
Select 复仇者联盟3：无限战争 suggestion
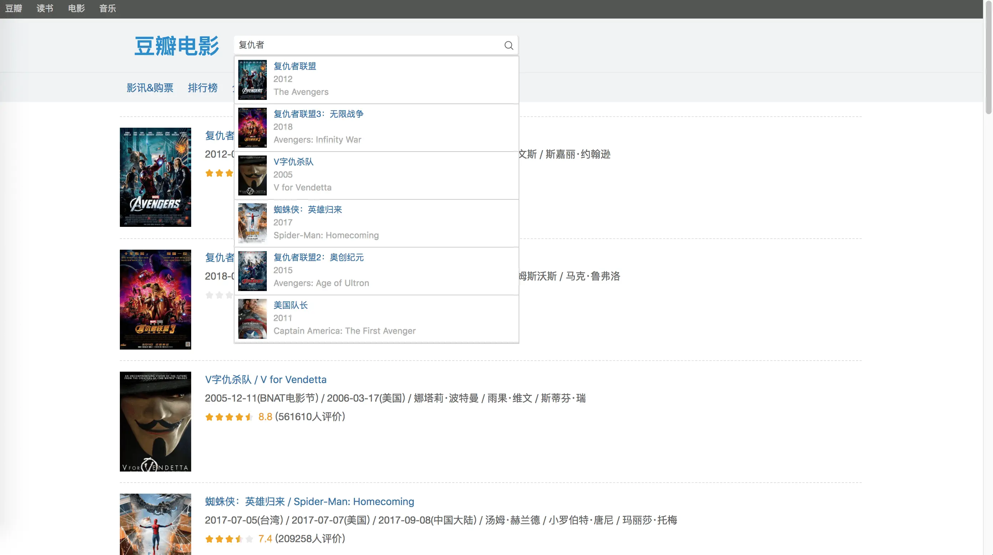click(x=318, y=114)
